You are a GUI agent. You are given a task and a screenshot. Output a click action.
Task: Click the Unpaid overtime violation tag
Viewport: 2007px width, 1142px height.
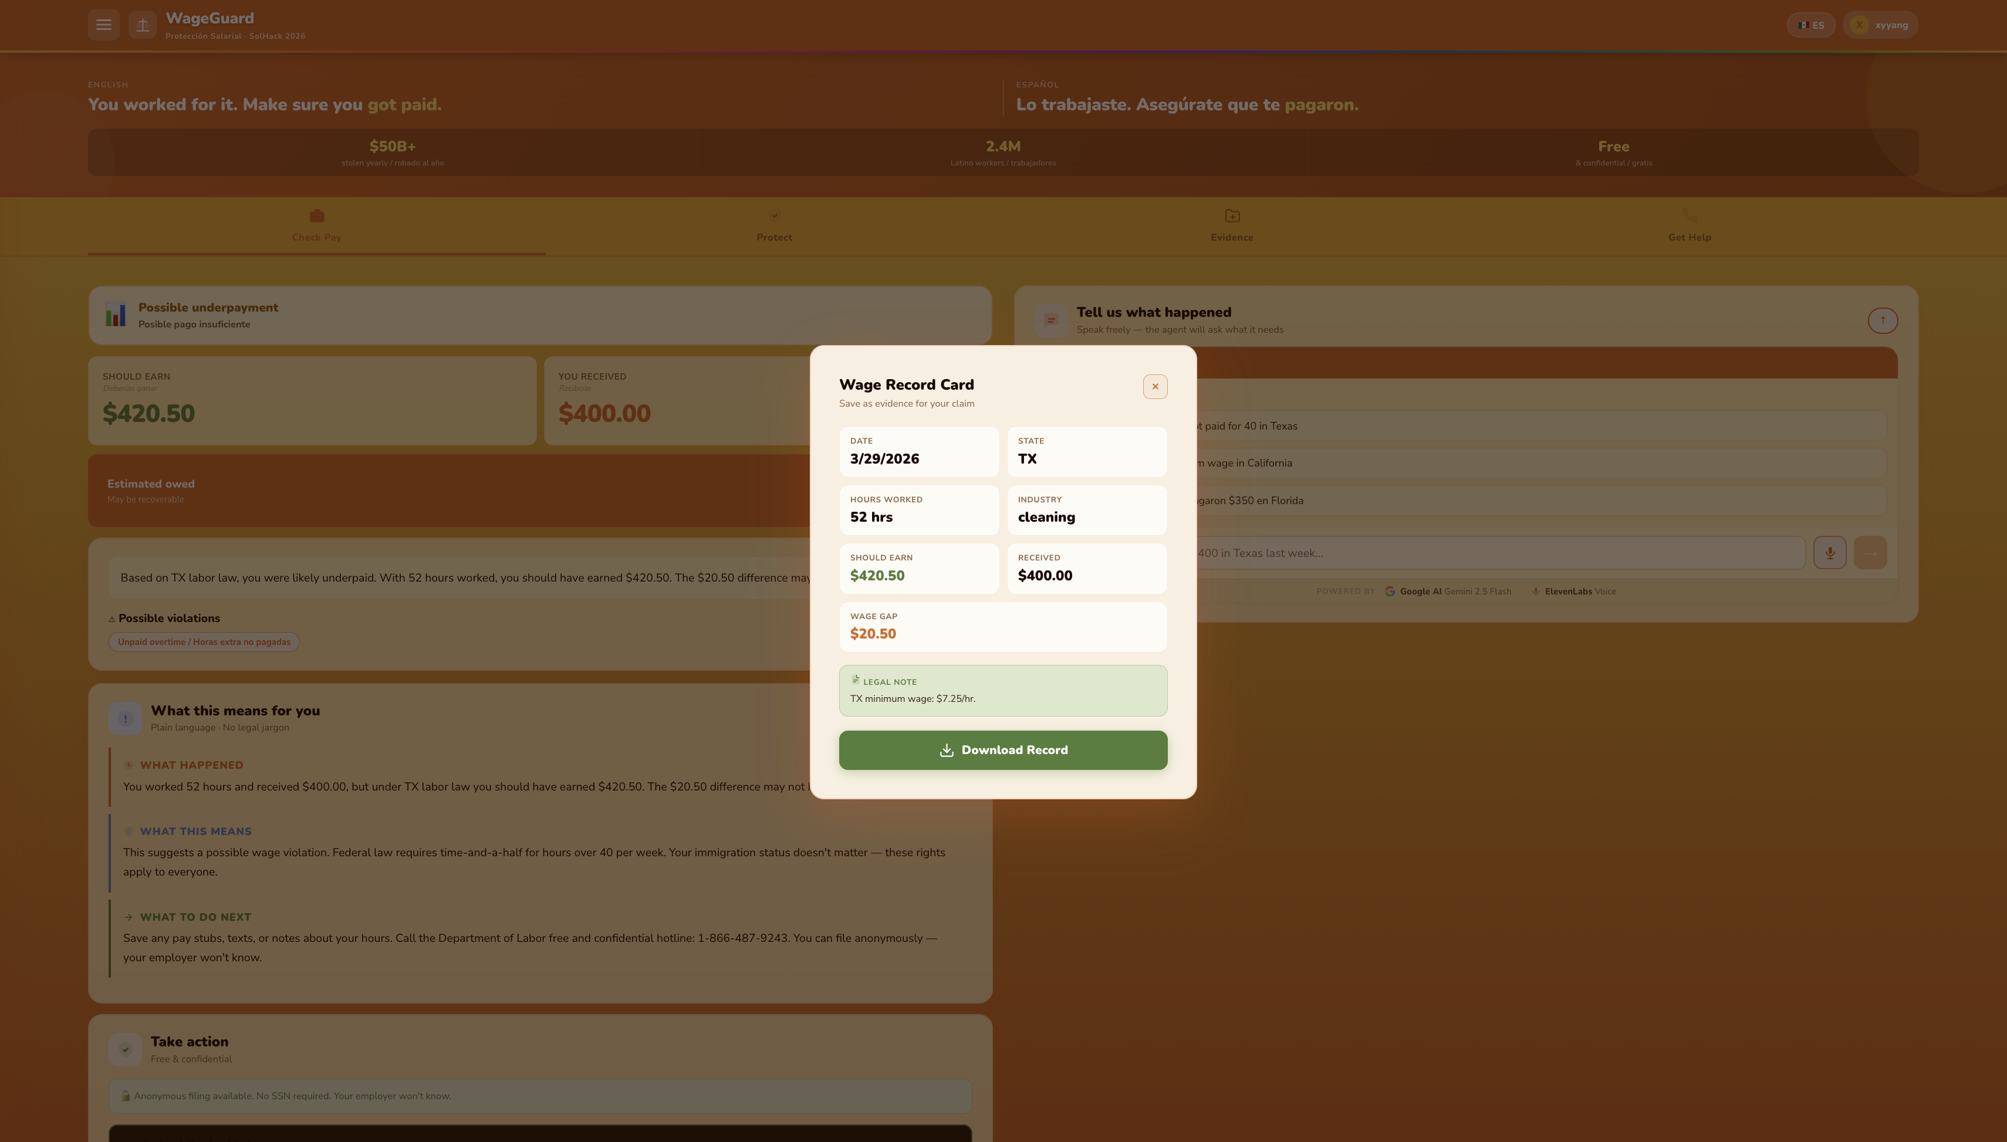point(204,641)
